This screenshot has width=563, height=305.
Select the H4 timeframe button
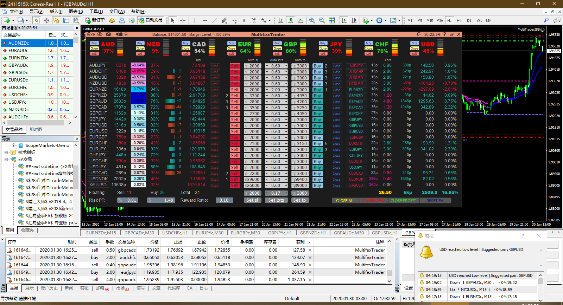click(459, 20)
